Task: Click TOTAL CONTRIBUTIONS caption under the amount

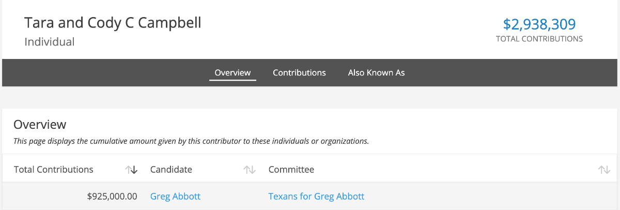Action: pos(539,39)
